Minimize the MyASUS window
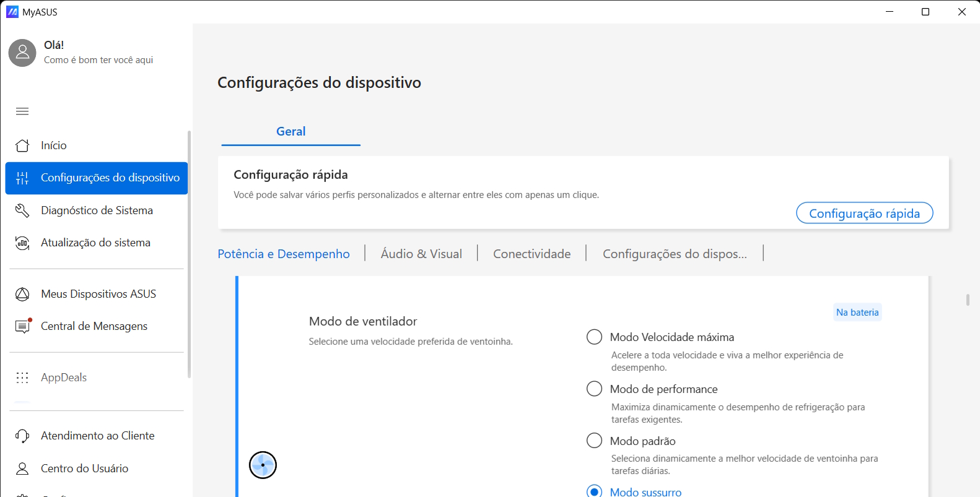The image size is (980, 497). (x=890, y=12)
